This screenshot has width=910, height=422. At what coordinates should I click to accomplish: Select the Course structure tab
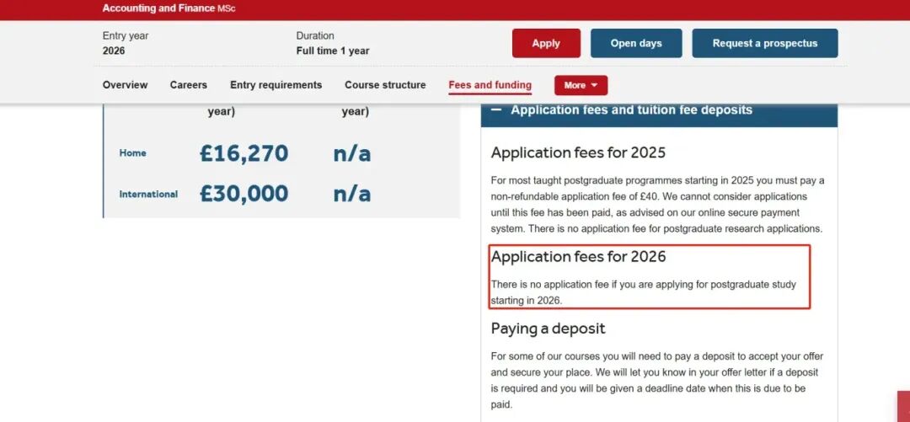385,85
